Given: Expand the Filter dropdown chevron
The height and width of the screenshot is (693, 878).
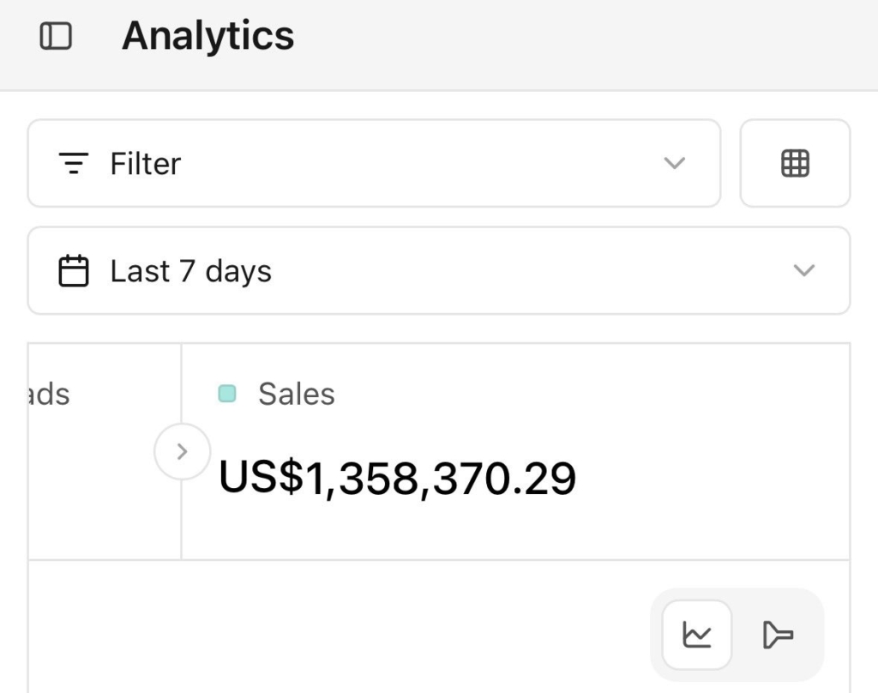Looking at the screenshot, I should pos(675,163).
